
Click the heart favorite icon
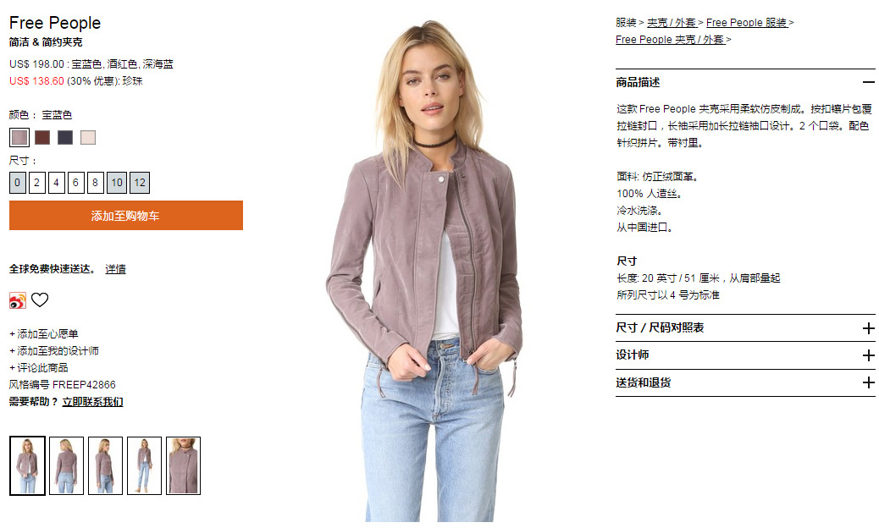coord(40,300)
